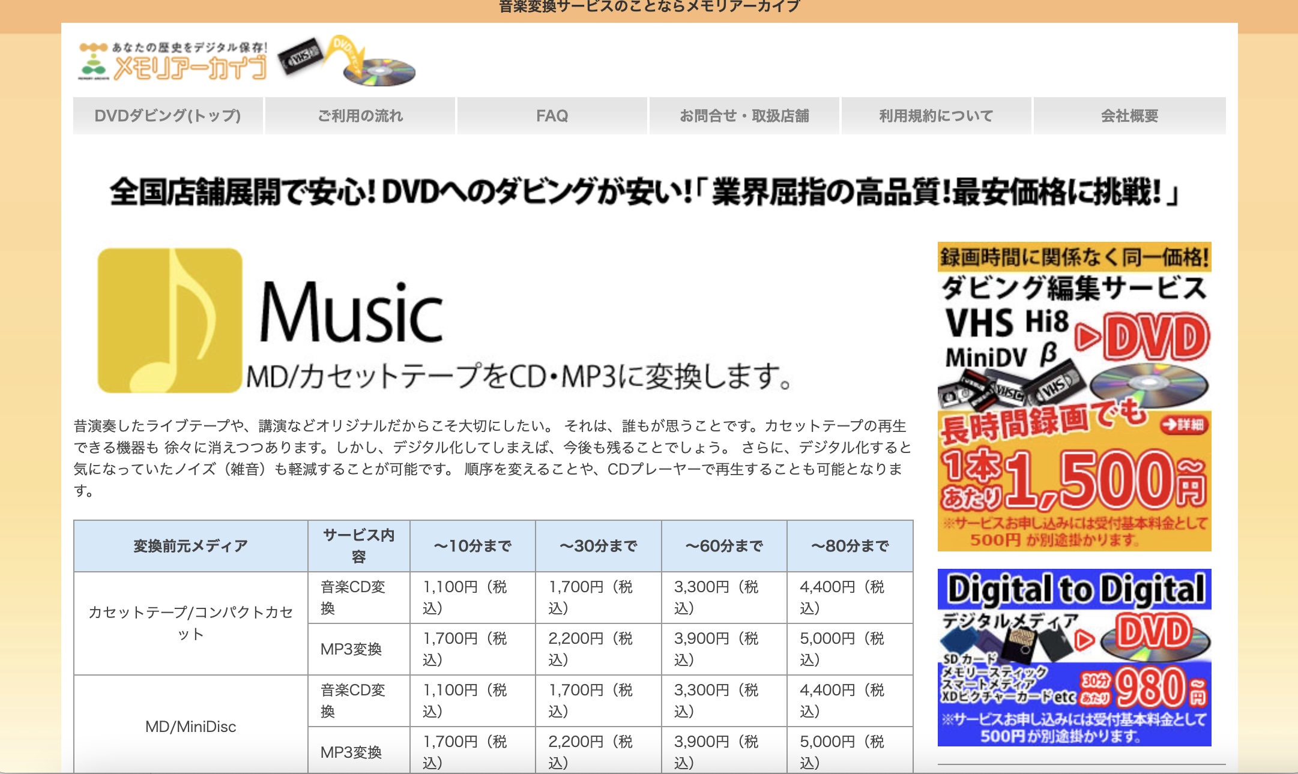The image size is (1298, 774).
Task: Open the 会社概要 page link
Action: click(1129, 115)
